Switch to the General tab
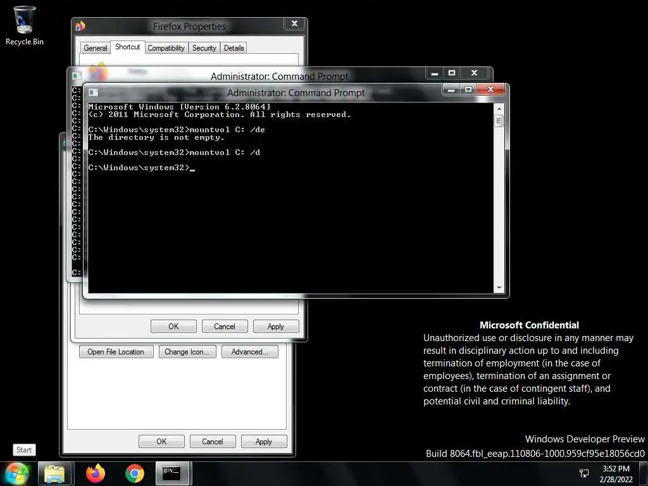 [96, 48]
